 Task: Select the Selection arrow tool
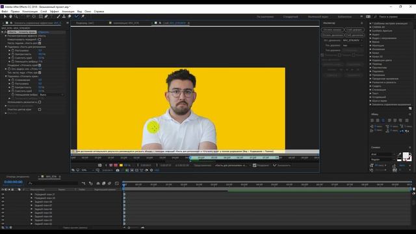click(5, 16)
